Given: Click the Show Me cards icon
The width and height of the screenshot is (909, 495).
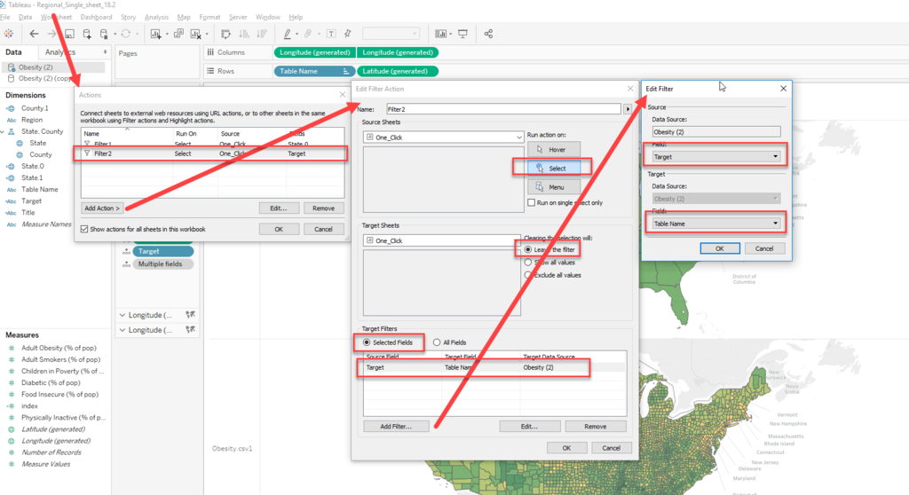Looking at the screenshot, I should (440, 34).
